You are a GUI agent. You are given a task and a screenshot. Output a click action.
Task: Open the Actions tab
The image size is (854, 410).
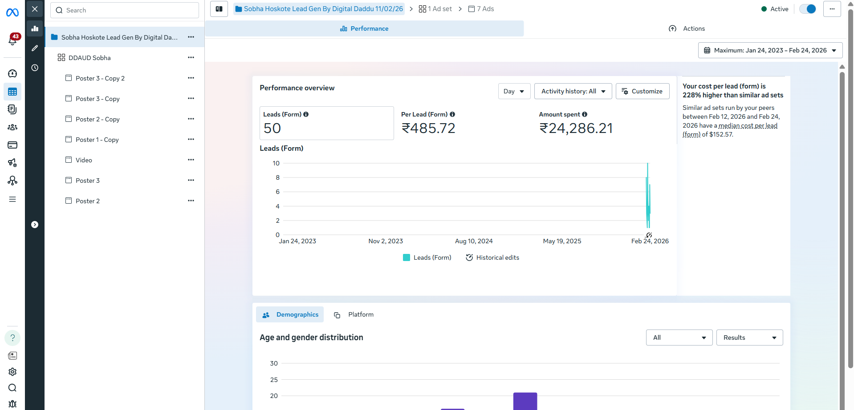point(687,28)
